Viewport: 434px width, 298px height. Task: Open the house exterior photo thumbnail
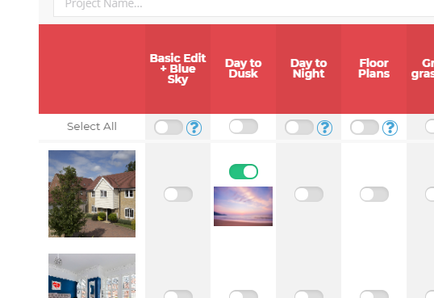click(92, 194)
